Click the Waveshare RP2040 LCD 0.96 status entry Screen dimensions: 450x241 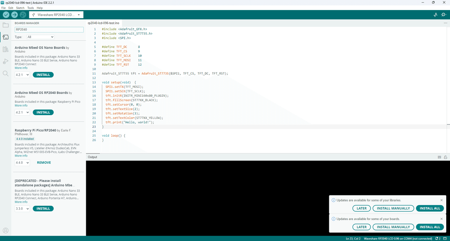pos(398,238)
